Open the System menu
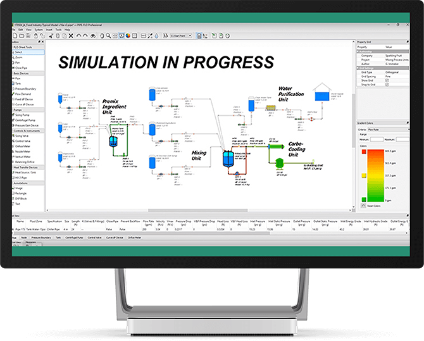Screen dimensions: 424x341 point(39,29)
